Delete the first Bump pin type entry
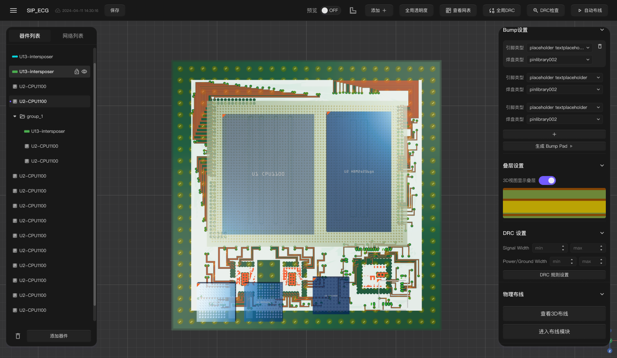Image resolution: width=617 pixels, height=358 pixels. (599, 47)
